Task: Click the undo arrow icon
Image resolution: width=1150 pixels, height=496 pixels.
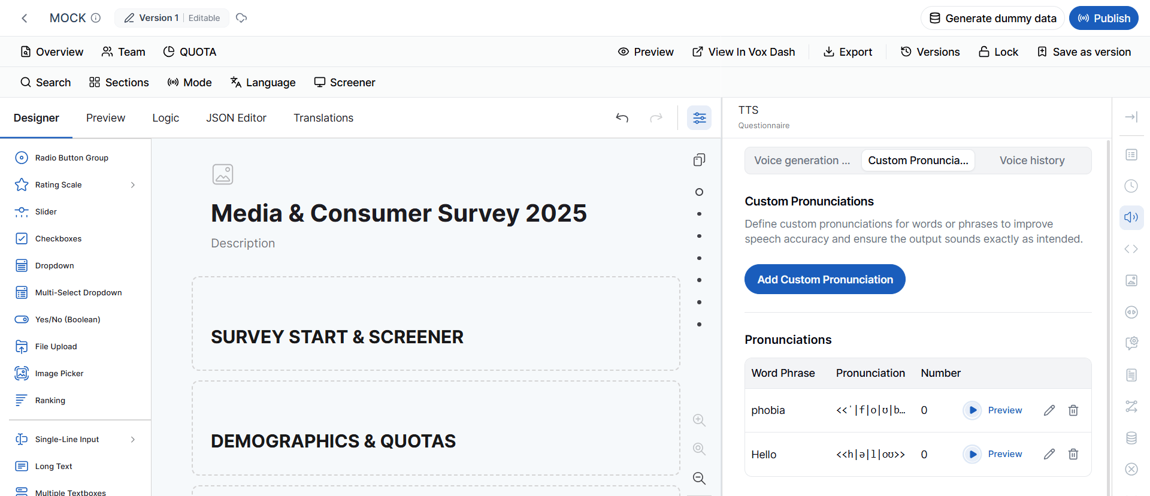Action: tap(622, 118)
